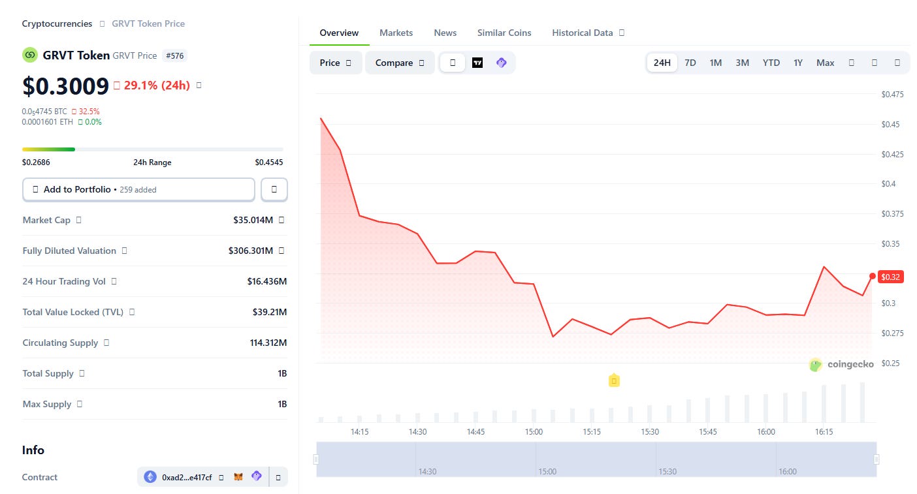The width and height of the screenshot is (917, 494).
Task: Click GRVT Token green logo
Action: tap(30, 55)
